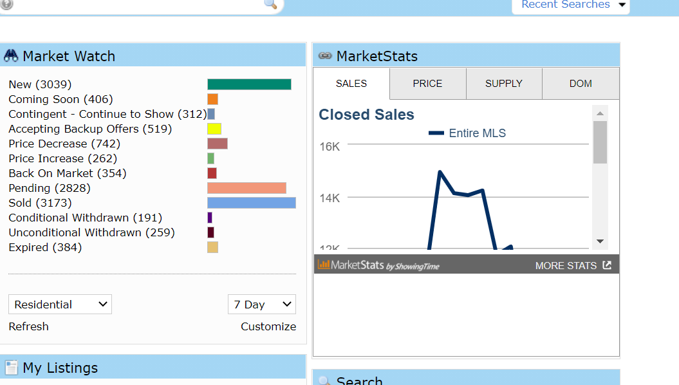Click the down arrow on the chart scrollbar
This screenshot has height=385, width=679.
click(x=599, y=241)
